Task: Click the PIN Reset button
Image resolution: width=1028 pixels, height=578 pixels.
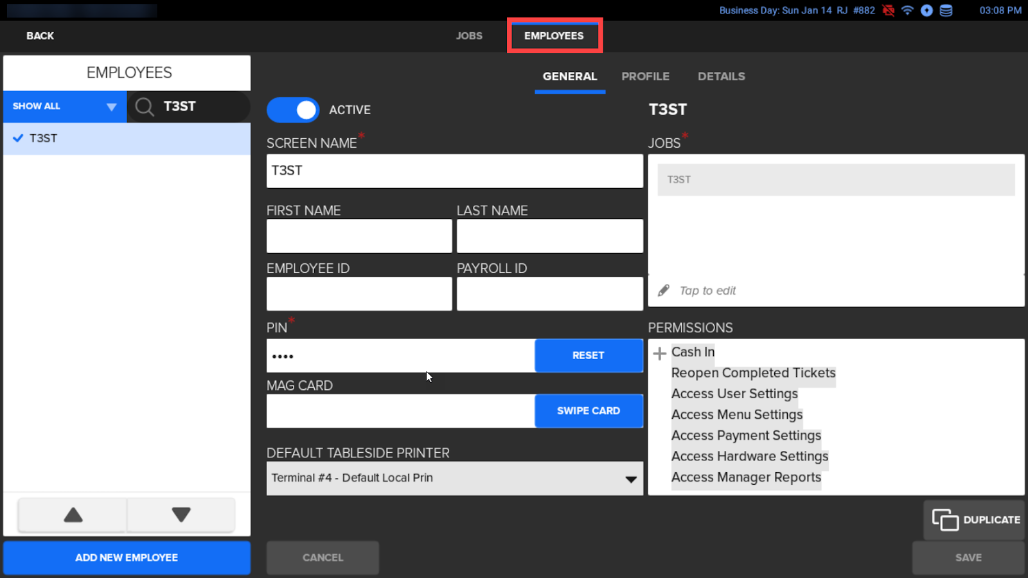Action: click(x=588, y=356)
